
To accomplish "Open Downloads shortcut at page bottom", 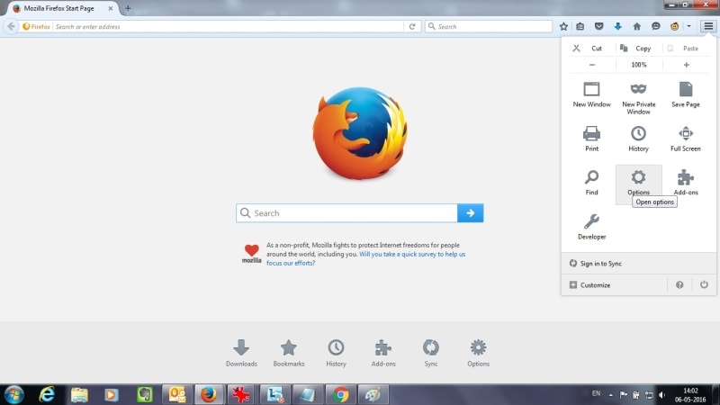I will pos(241,353).
